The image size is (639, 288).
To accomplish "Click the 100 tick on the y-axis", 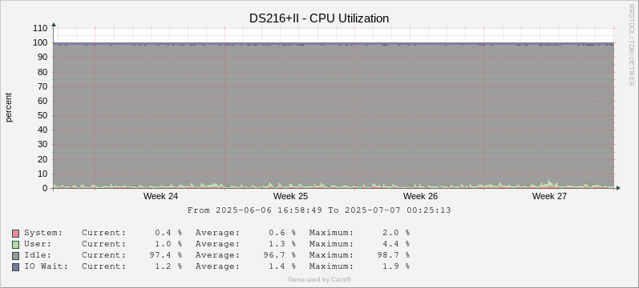I will tap(42, 42).
